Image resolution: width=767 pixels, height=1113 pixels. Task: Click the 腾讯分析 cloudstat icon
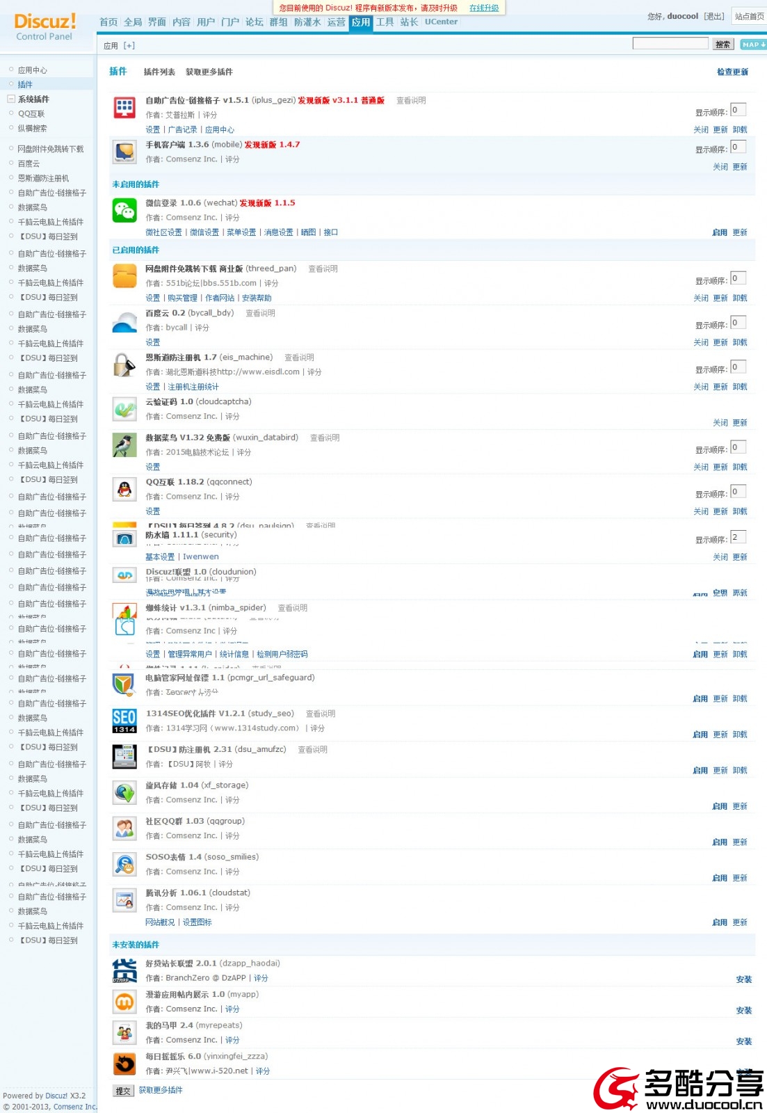click(x=124, y=901)
